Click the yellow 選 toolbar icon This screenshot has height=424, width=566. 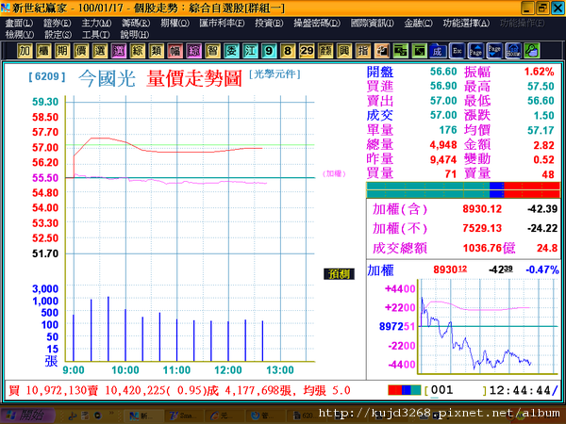(x=100, y=51)
